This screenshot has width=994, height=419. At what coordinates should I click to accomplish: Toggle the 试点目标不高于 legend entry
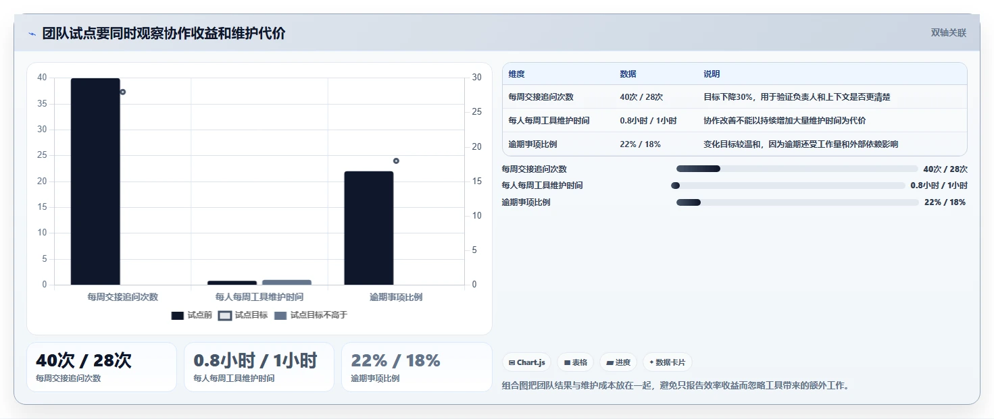click(x=311, y=315)
